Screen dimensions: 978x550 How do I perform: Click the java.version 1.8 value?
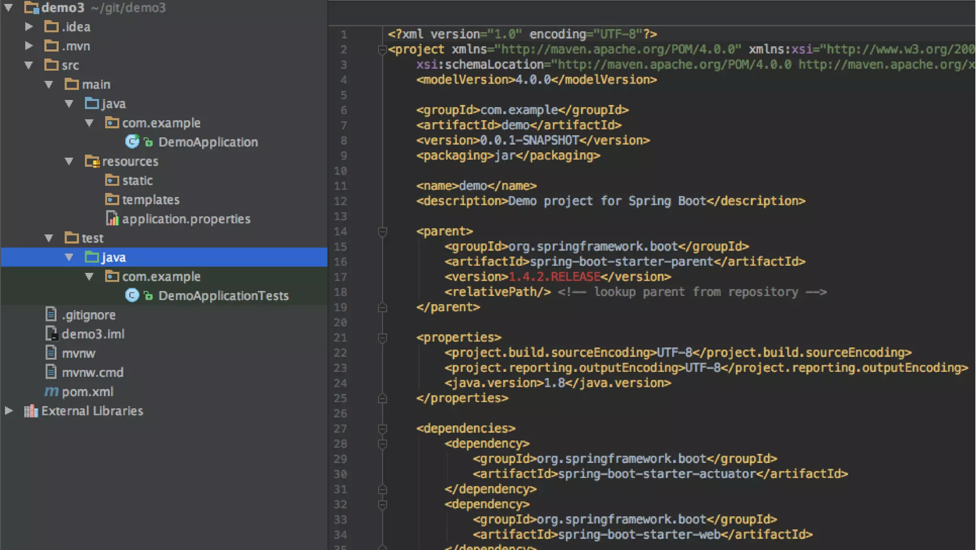point(554,383)
